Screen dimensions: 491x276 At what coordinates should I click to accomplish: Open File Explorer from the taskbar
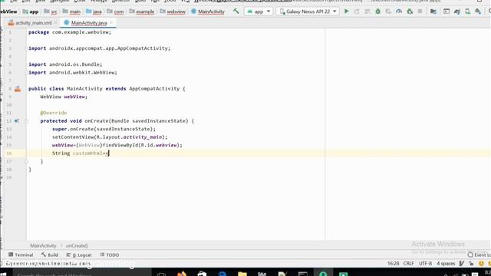[x=242, y=274]
